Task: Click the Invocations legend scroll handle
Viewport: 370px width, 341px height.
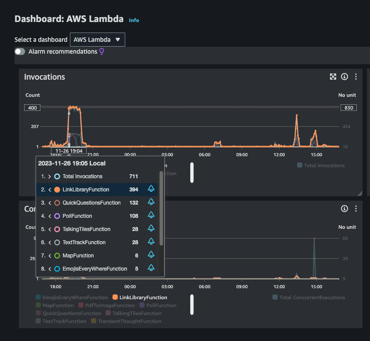Action: [192, 172]
